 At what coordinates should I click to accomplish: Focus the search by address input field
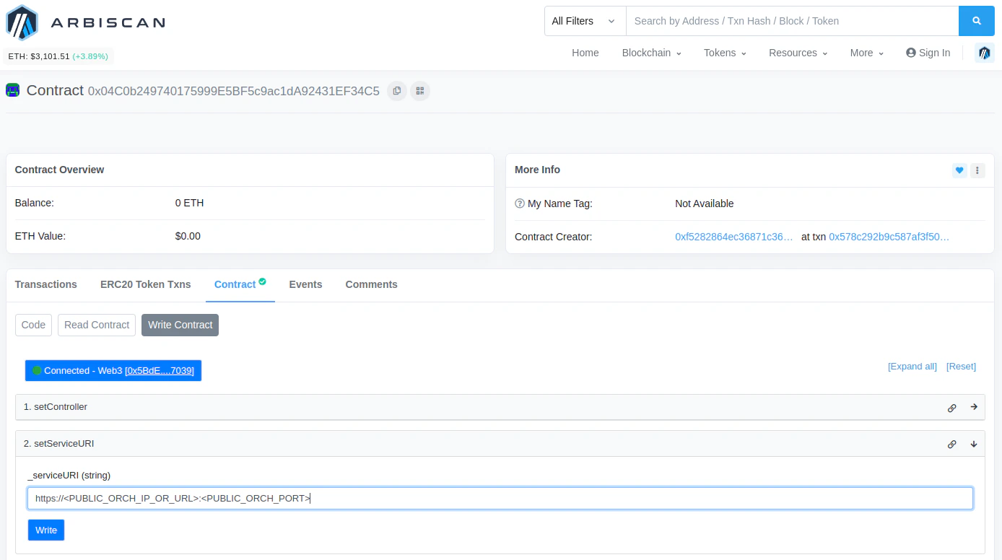click(x=792, y=21)
